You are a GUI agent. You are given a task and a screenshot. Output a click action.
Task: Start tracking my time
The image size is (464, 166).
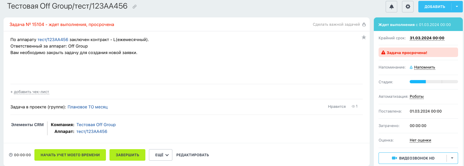pos(70,155)
